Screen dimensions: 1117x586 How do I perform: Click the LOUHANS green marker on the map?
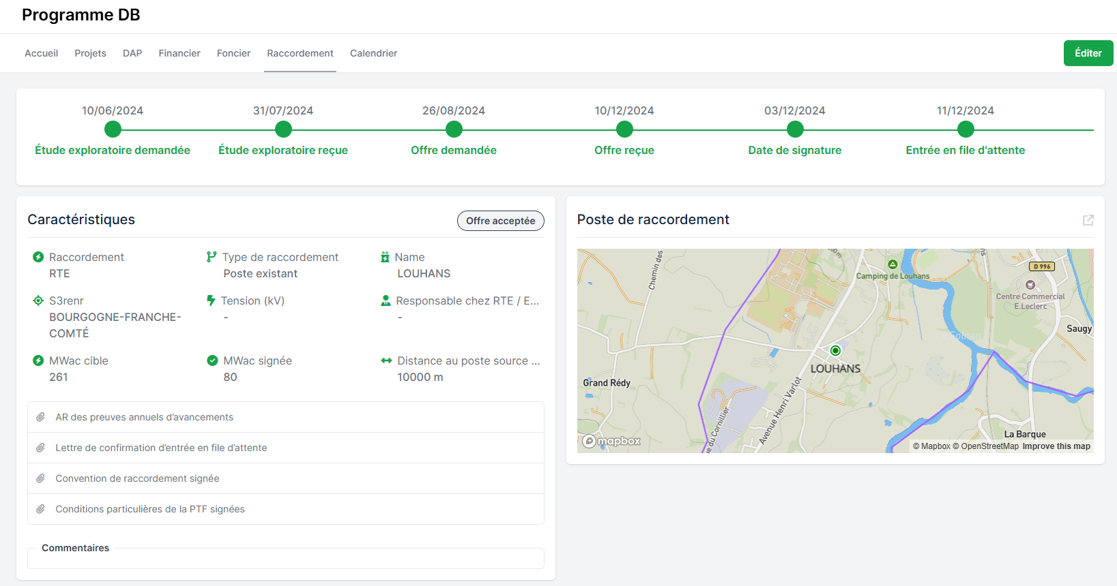[x=835, y=350]
